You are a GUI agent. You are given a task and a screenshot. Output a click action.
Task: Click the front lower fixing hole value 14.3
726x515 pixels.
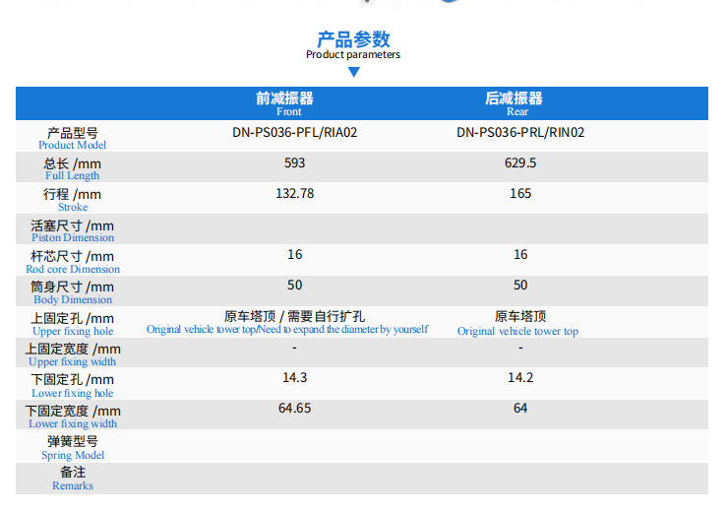click(x=294, y=377)
